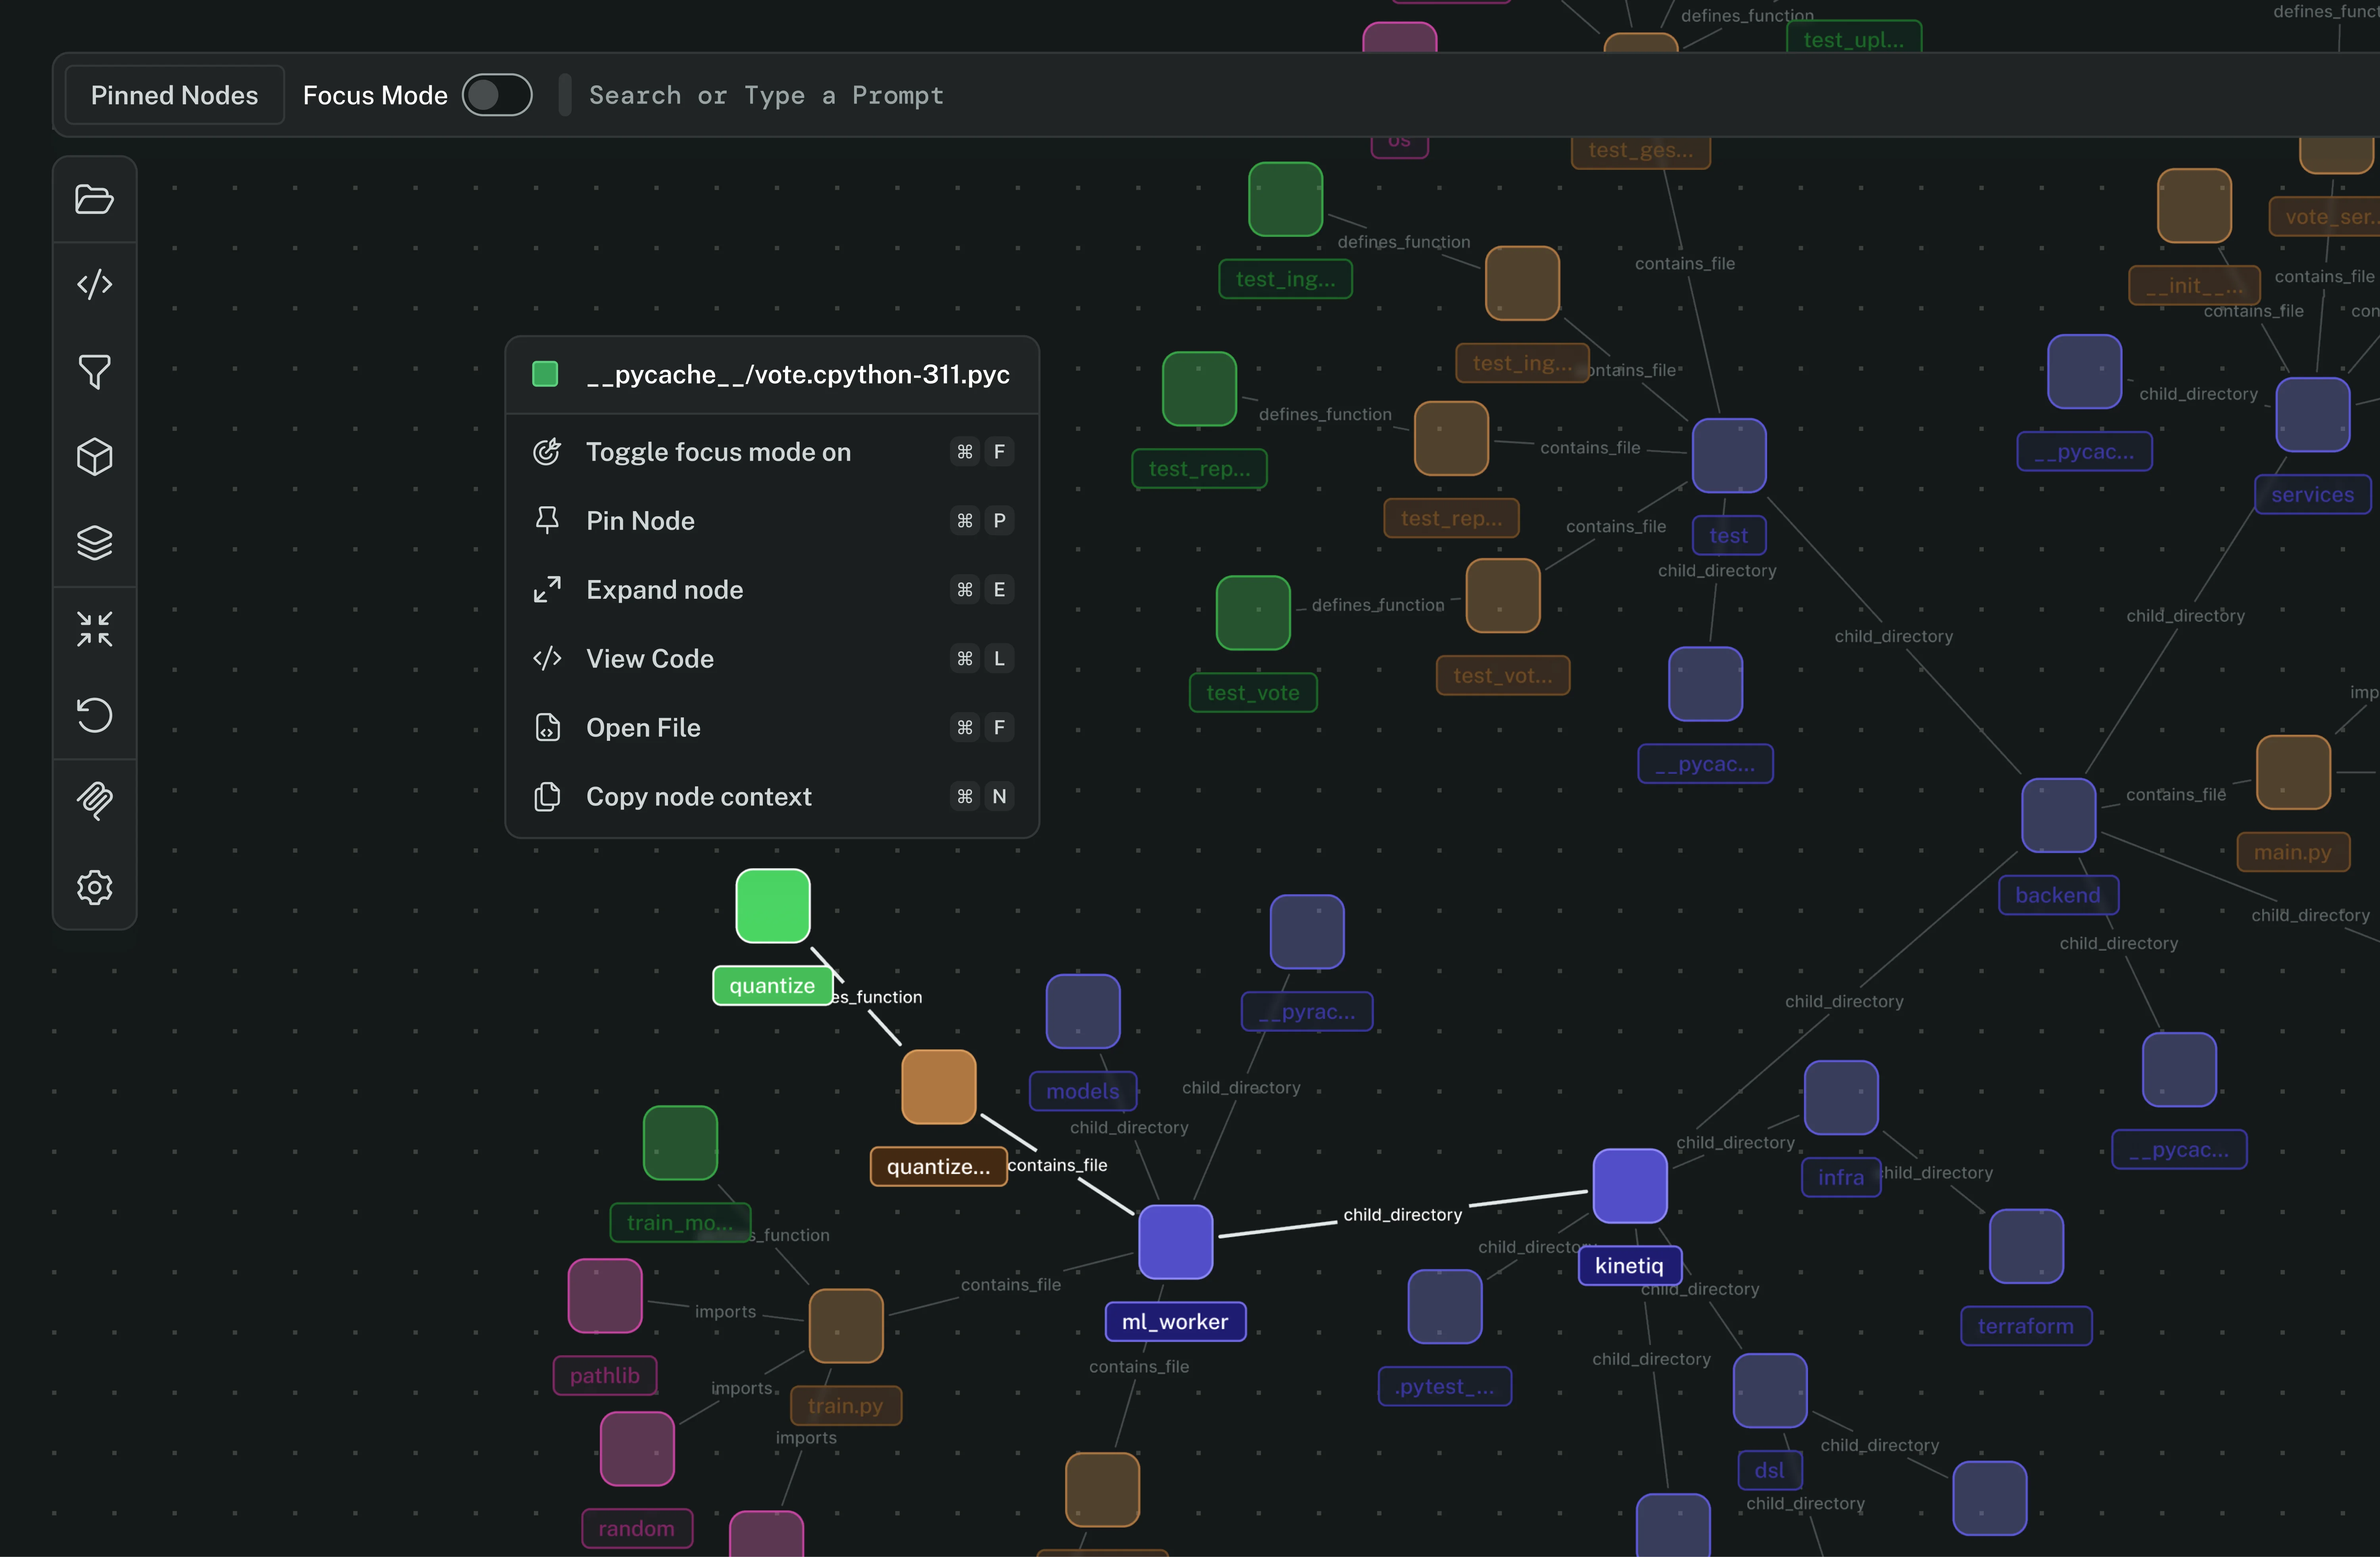Open the layers stack icon
Image resolution: width=2380 pixels, height=1557 pixels.
click(x=94, y=543)
